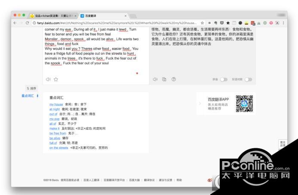298x195 pixels.
Task: Open the 百度人工翻译 footer link
Action: (x=92, y=180)
